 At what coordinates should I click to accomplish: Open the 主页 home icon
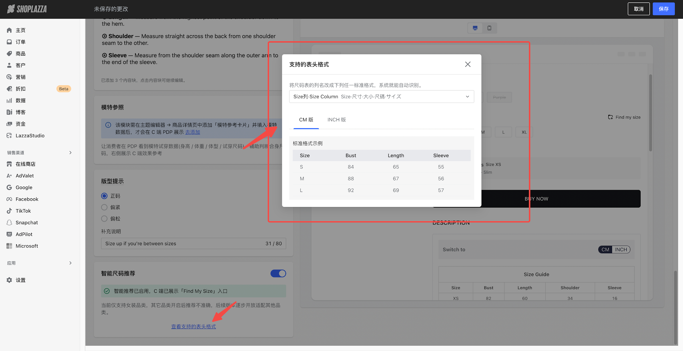pos(9,30)
